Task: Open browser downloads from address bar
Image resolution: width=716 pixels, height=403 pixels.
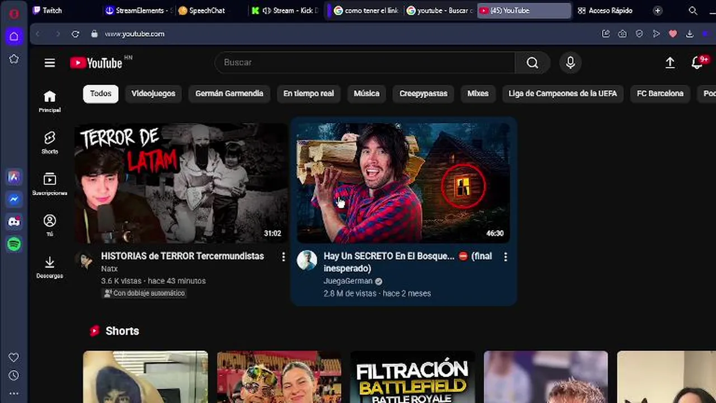Action: [690, 34]
